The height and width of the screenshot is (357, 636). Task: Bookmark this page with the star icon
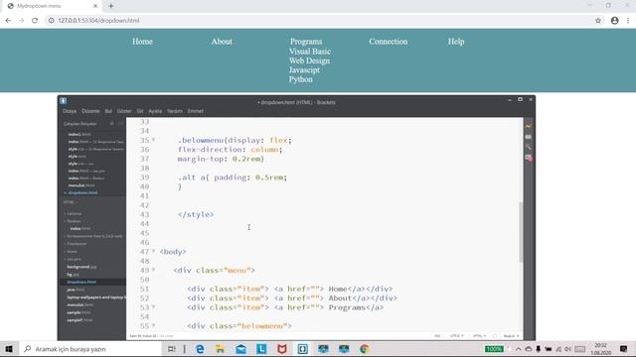(x=598, y=20)
